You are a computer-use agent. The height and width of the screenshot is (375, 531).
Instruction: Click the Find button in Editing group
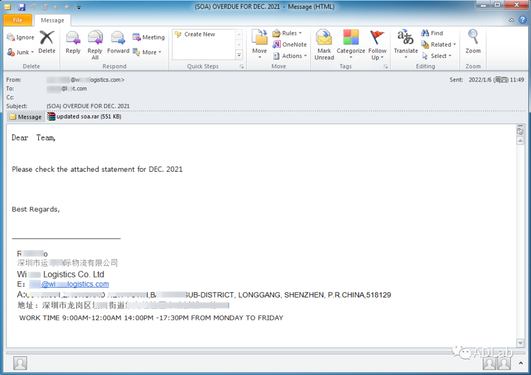click(x=432, y=33)
